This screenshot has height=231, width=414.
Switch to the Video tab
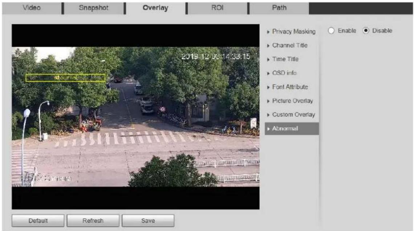[x=32, y=8]
